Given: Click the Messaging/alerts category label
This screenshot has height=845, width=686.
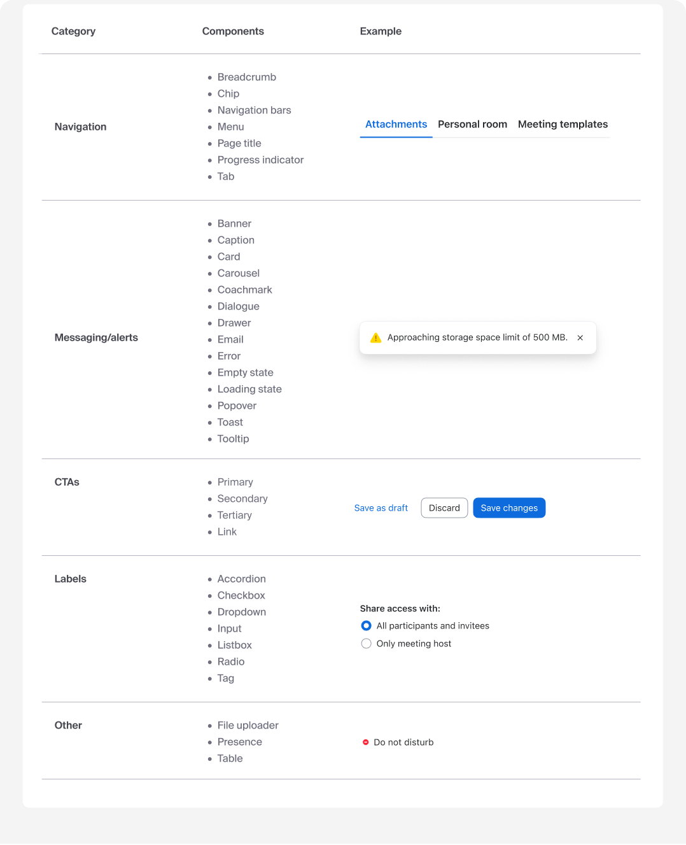Looking at the screenshot, I should [96, 337].
